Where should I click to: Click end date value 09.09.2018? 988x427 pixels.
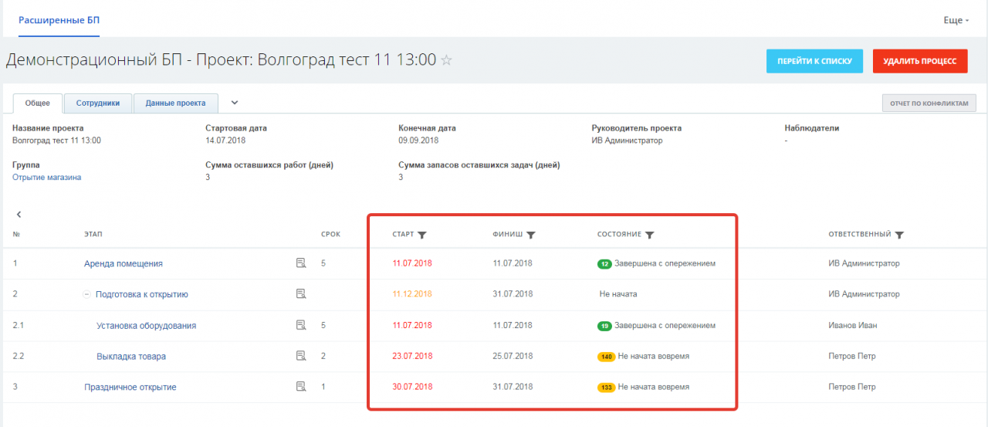418,141
